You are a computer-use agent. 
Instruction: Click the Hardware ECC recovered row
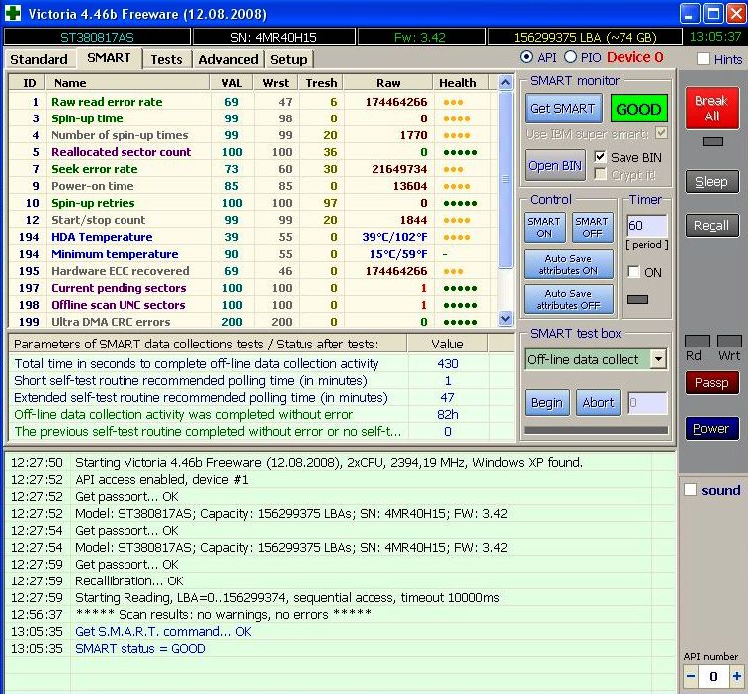253,271
